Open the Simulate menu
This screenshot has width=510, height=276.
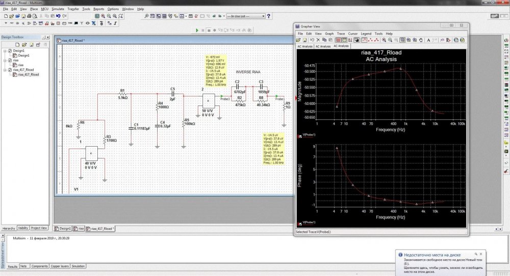58,9
